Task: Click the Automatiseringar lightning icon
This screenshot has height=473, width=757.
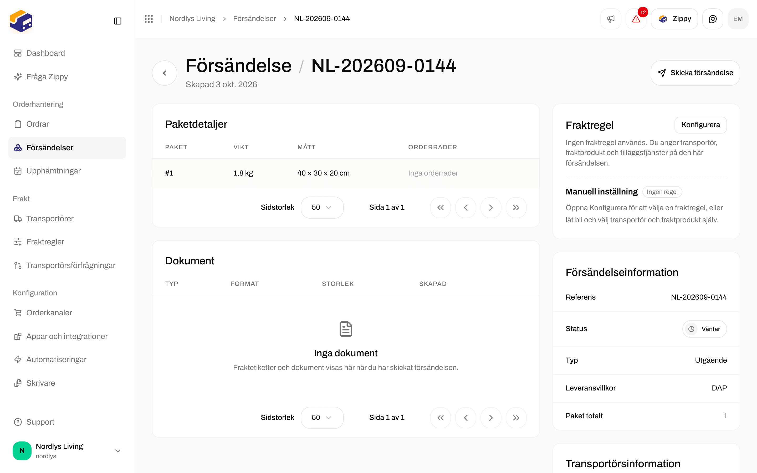Action: pyautogui.click(x=18, y=359)
